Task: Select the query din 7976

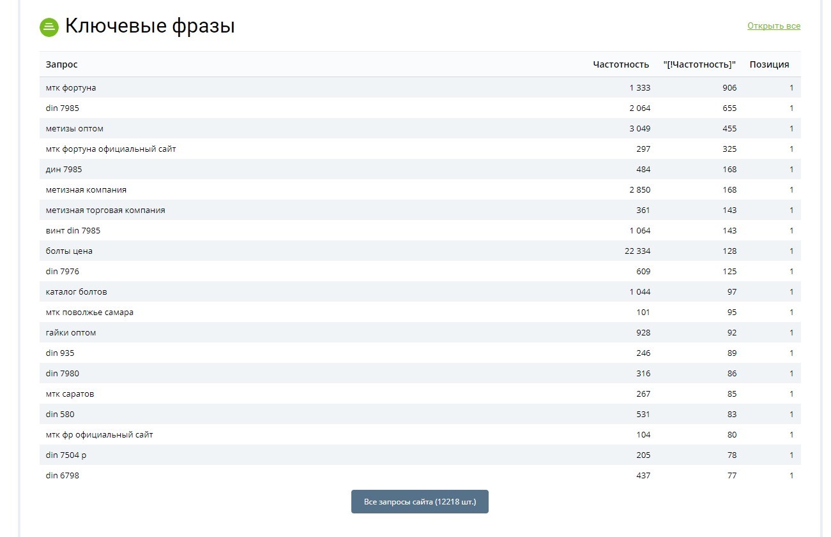Action: tap(63, 271)
